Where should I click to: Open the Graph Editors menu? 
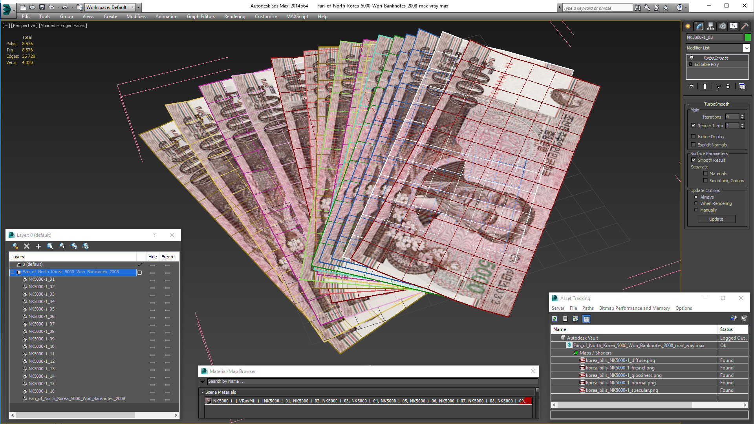click(x=201, y=16)
